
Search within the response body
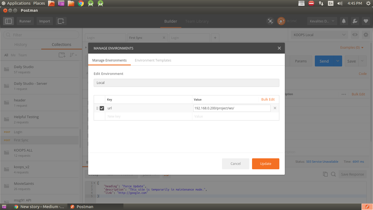[333, 174]
